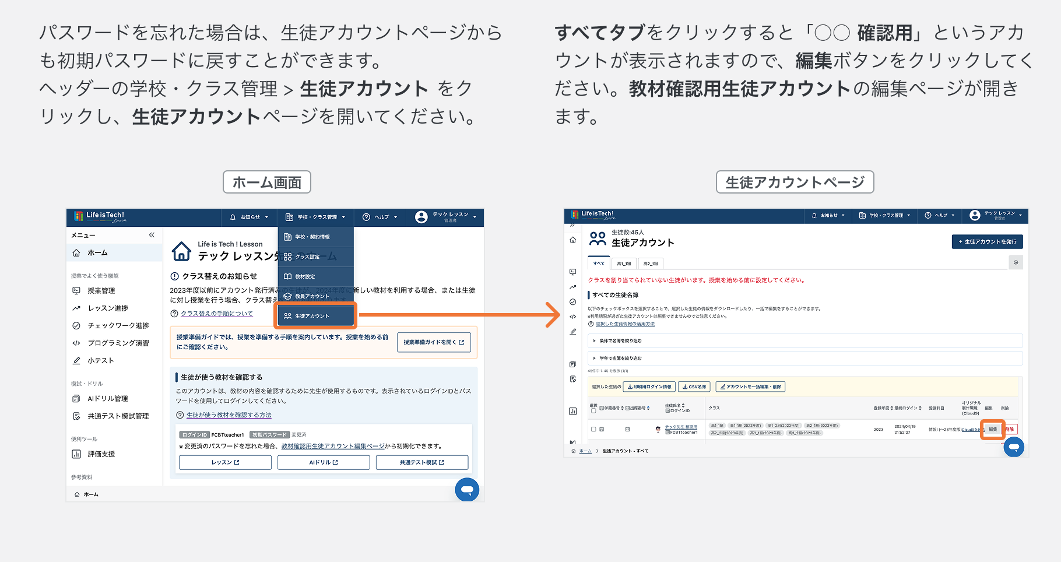The width and height of the screenshot is (1061, 562).
Task: Click the bell icon on the home screen header
Action: [233, 217]
